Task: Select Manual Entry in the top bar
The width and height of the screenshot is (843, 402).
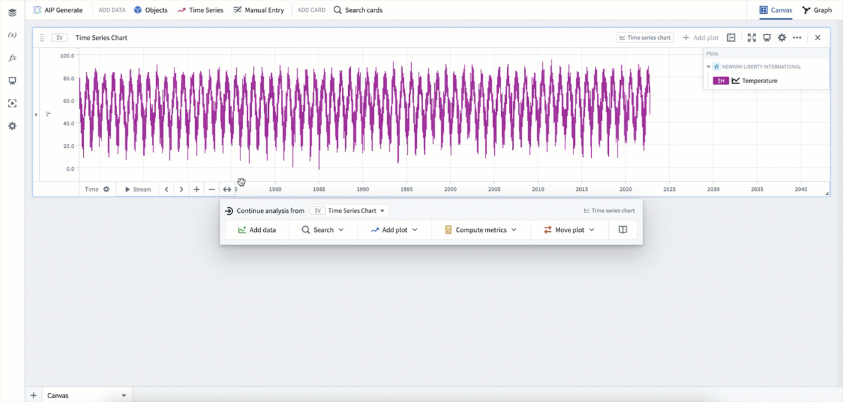Action: tap(259, 9)
